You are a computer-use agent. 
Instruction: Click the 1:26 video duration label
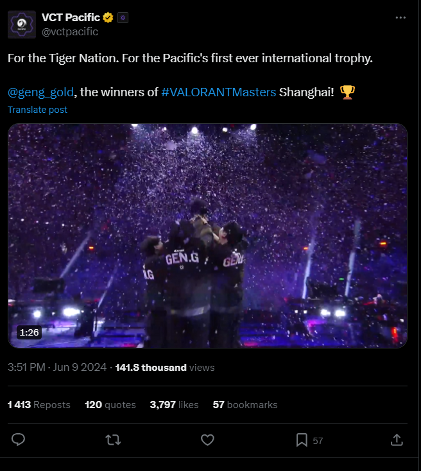tap(30, 333)
